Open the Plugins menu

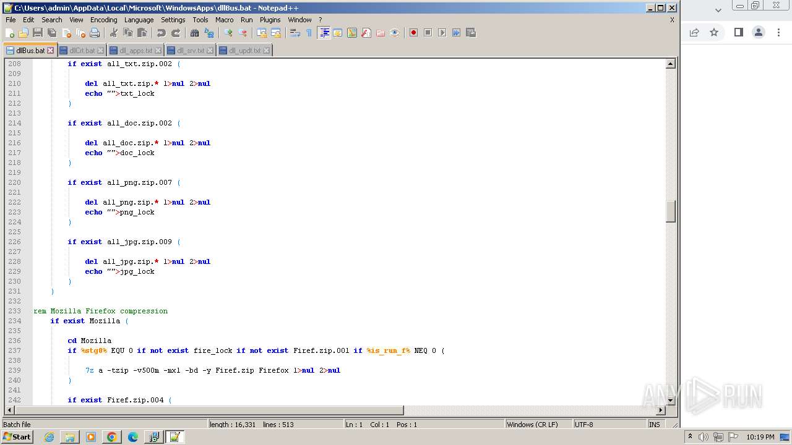270,20
